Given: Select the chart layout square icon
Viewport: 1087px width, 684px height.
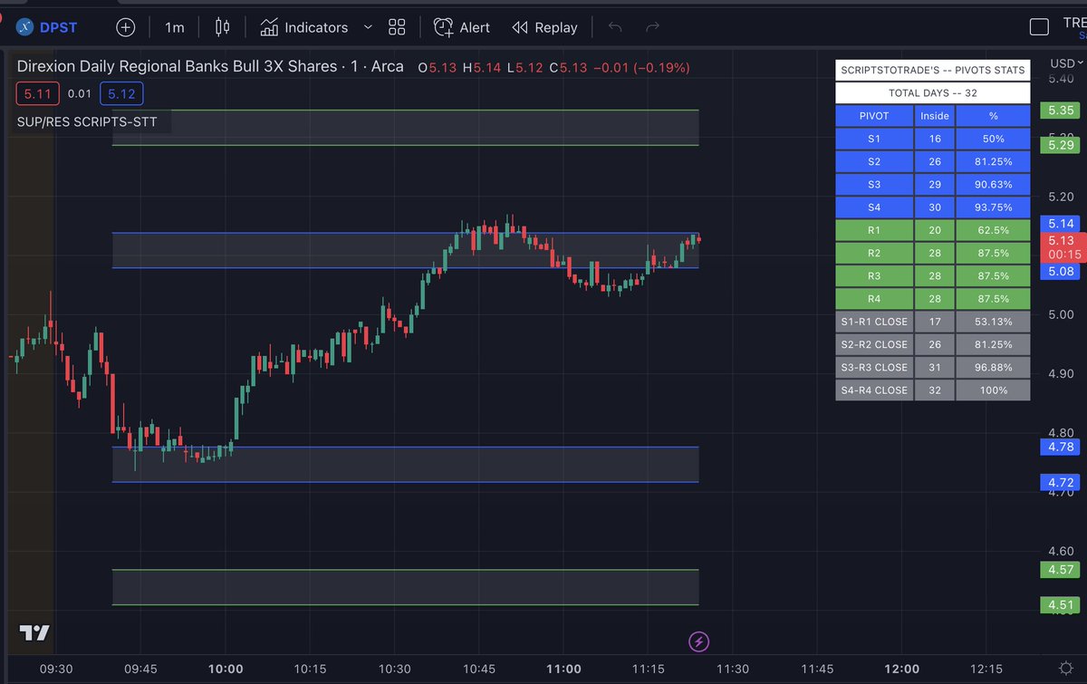Looking at the screenshot, I should pyautogui.click(x=1039, y=27).
